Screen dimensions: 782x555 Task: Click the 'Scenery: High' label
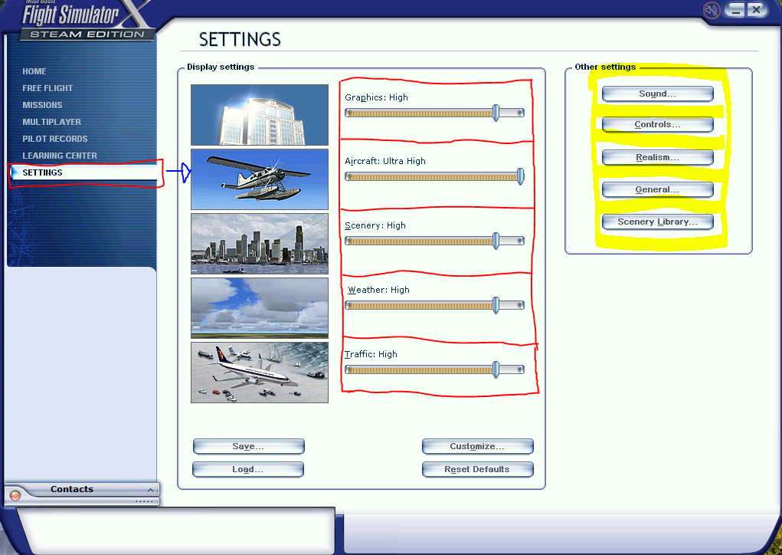[375, 225]
